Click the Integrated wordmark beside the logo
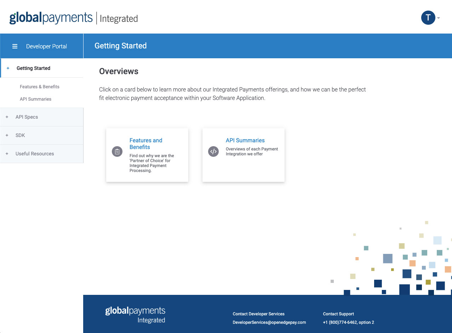Image resolution: width=452 pixels, height=333 pixels. coord(119,18)
